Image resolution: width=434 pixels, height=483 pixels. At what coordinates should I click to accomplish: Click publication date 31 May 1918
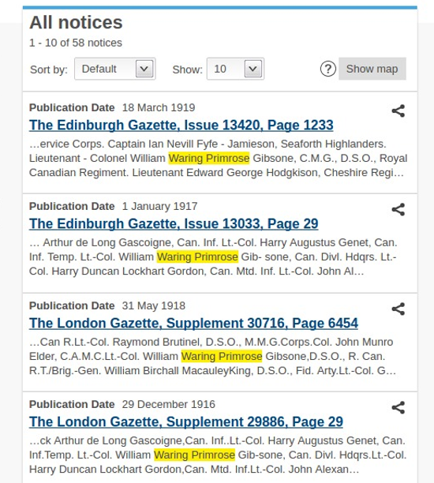(x=154, y=305)
